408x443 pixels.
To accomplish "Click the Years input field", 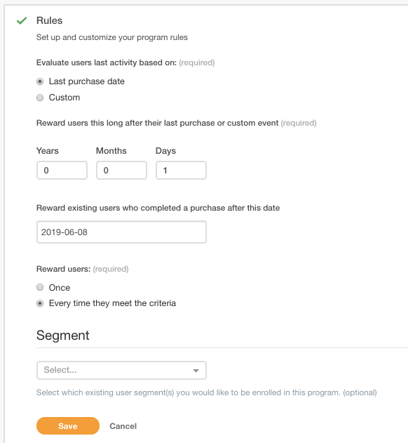I will click(x=62, y=171).
